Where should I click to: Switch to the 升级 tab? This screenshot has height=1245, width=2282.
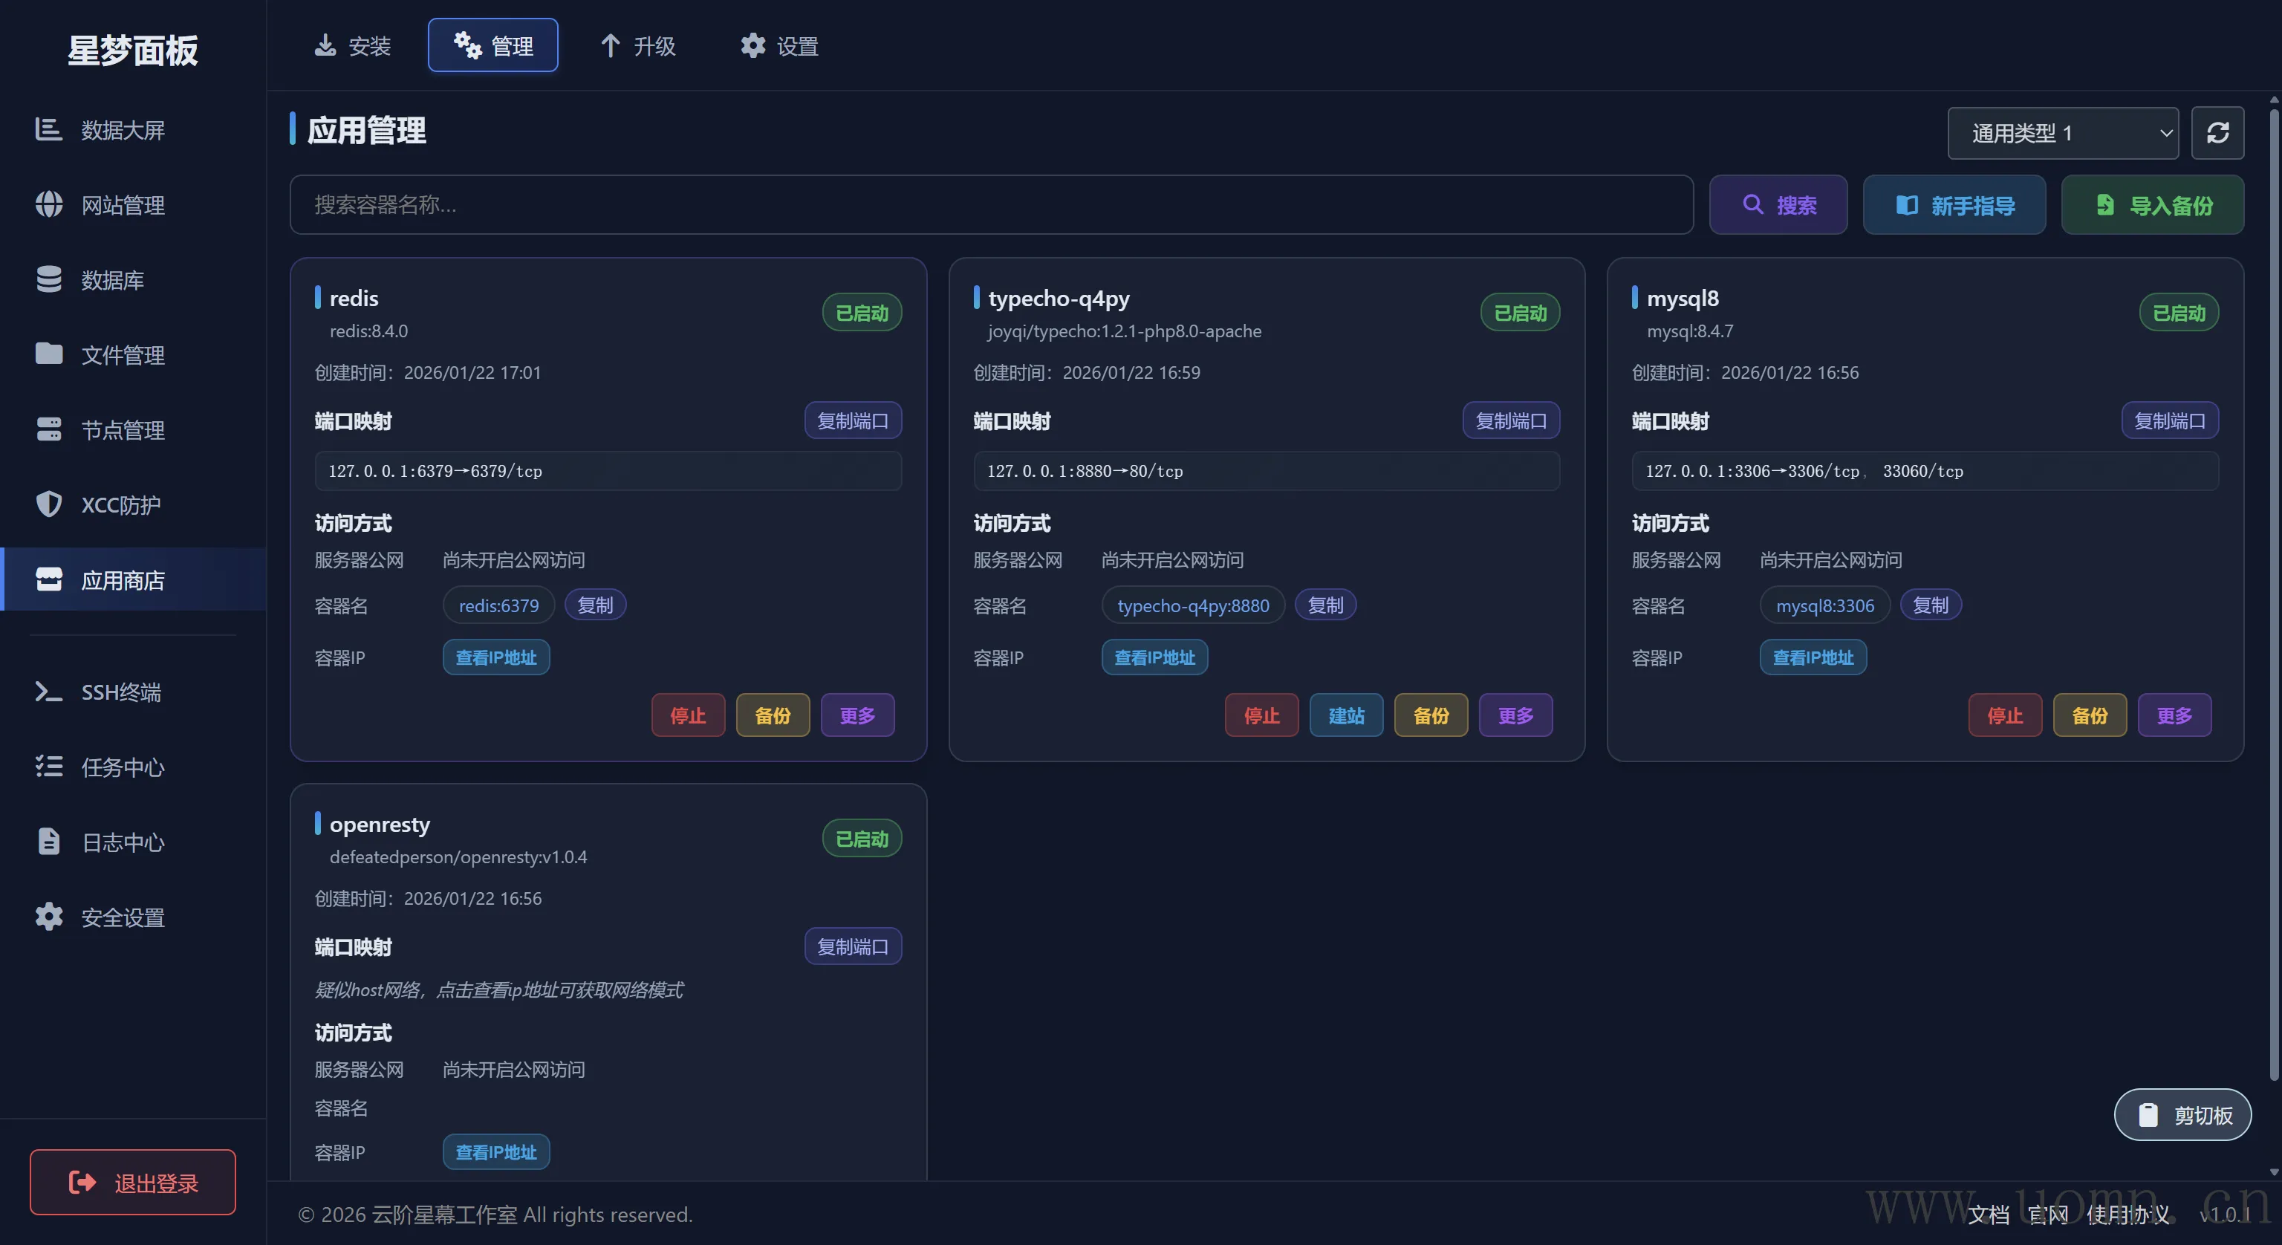click(x=637, y=45)
